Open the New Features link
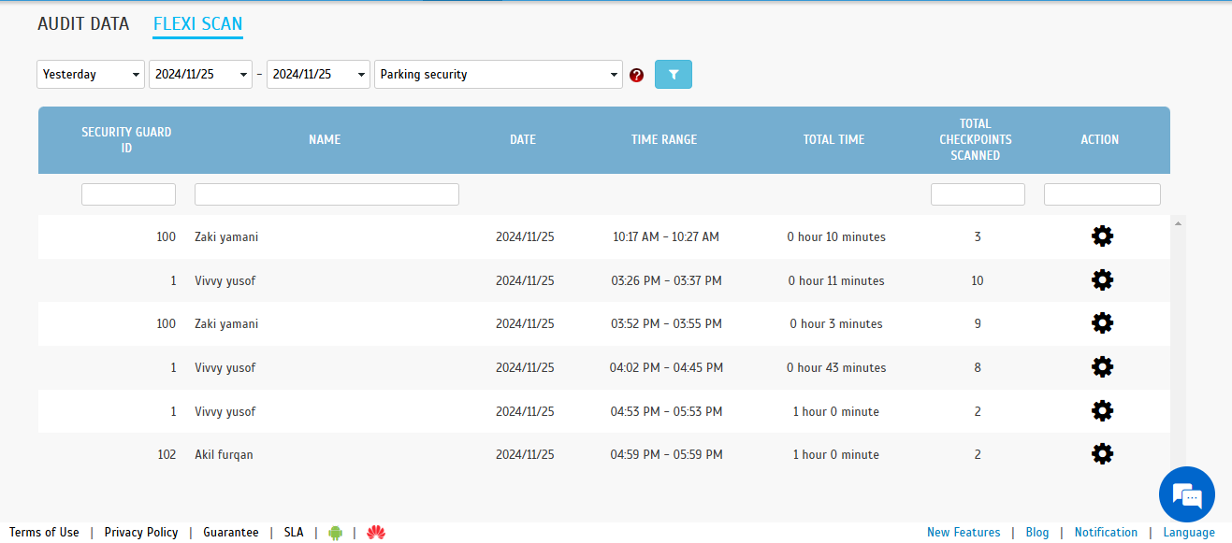This screenshot has height=543, width=1232. pyautogui.click(x=964, y=533)
